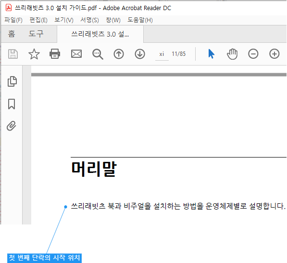The width and height of the screenshot is (287, 263).
Task: Go to previous page up arrow
Action: tap(119, 54)
